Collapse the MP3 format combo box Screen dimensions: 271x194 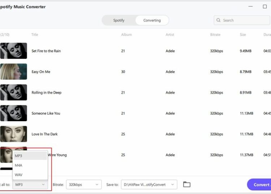point(30,185)
